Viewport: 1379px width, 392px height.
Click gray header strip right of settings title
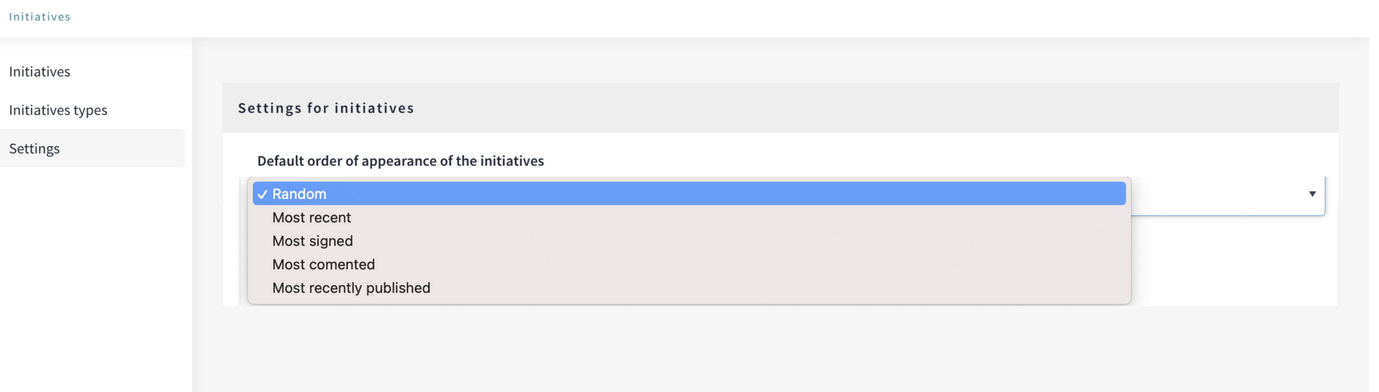coord(910,108)
